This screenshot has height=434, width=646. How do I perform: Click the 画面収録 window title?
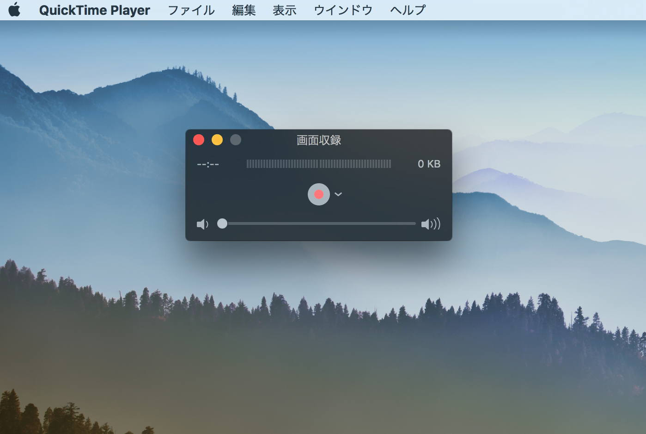318,140
